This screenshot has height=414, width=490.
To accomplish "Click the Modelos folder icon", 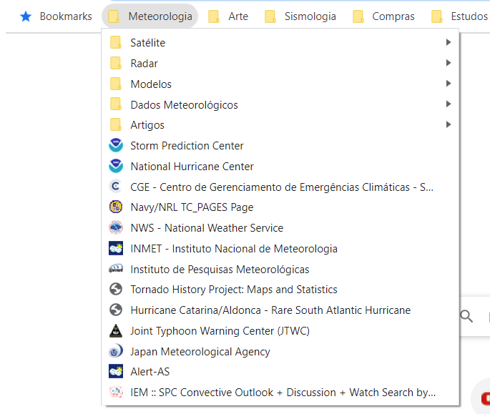I will (116, 84).
